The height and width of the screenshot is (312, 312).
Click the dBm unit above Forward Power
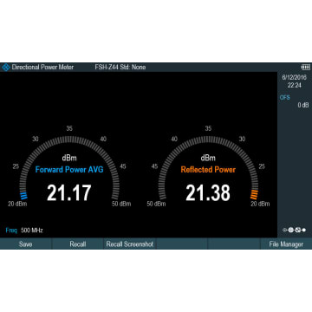pos(69,158)
